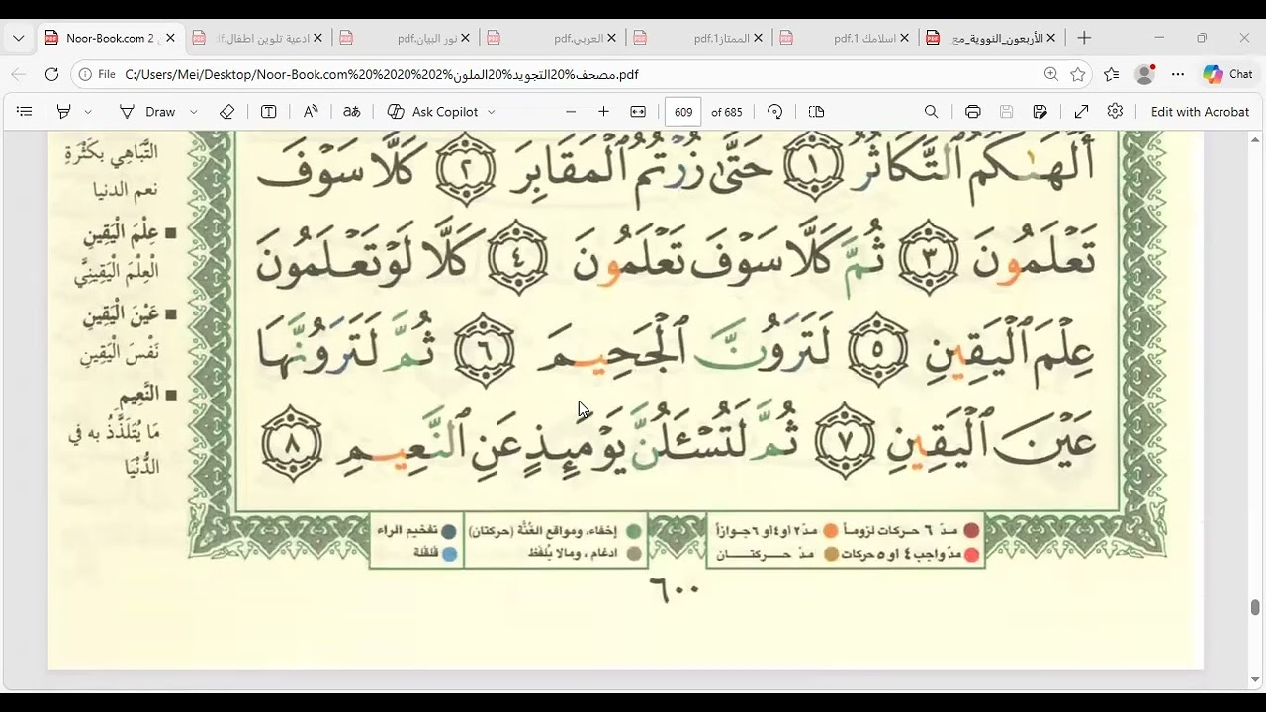Go back to previous page in browser

pos(19,74)
